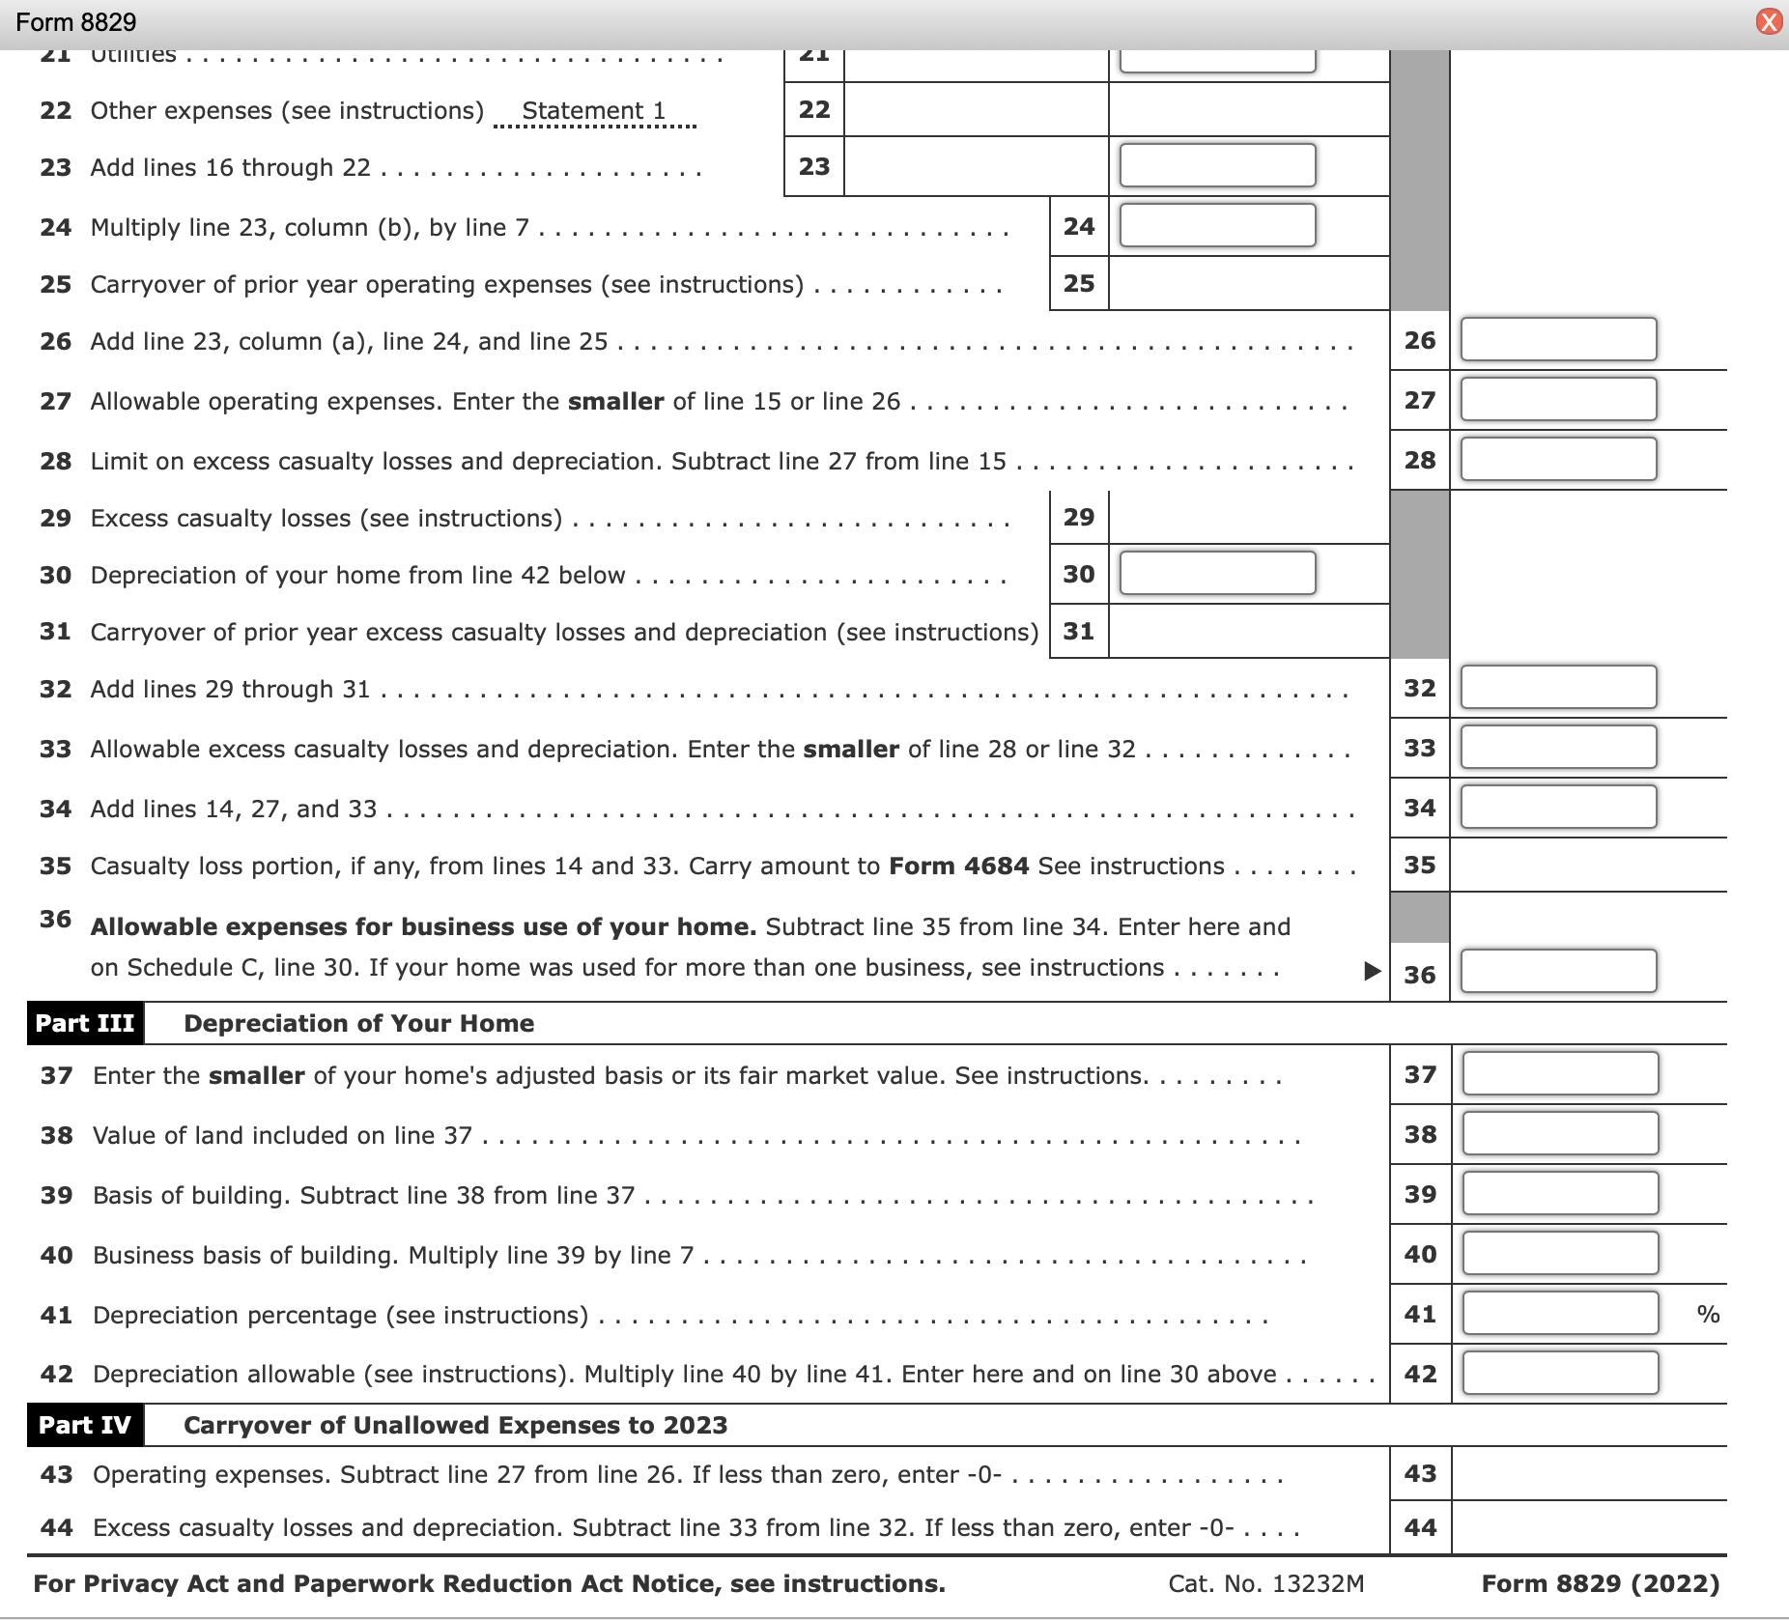The width and height of the screenshot is (1789, 1620).
Task: Click the line 22 column (a) cell
Action: coord(976,109)
